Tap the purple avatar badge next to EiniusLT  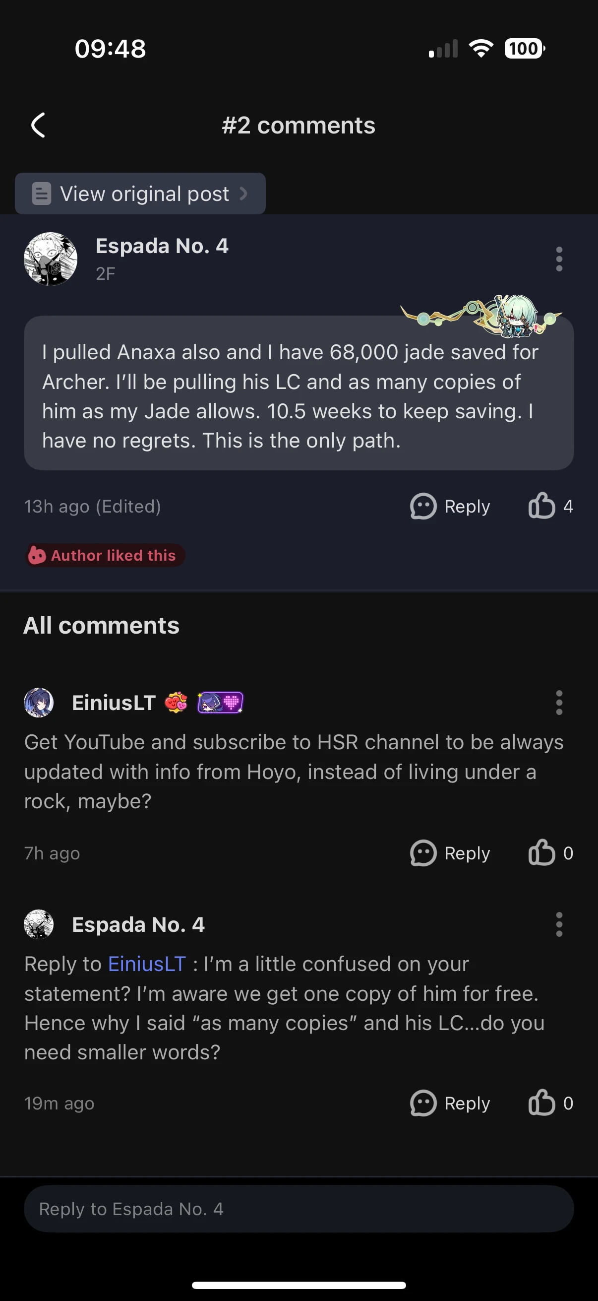[220, 702]
